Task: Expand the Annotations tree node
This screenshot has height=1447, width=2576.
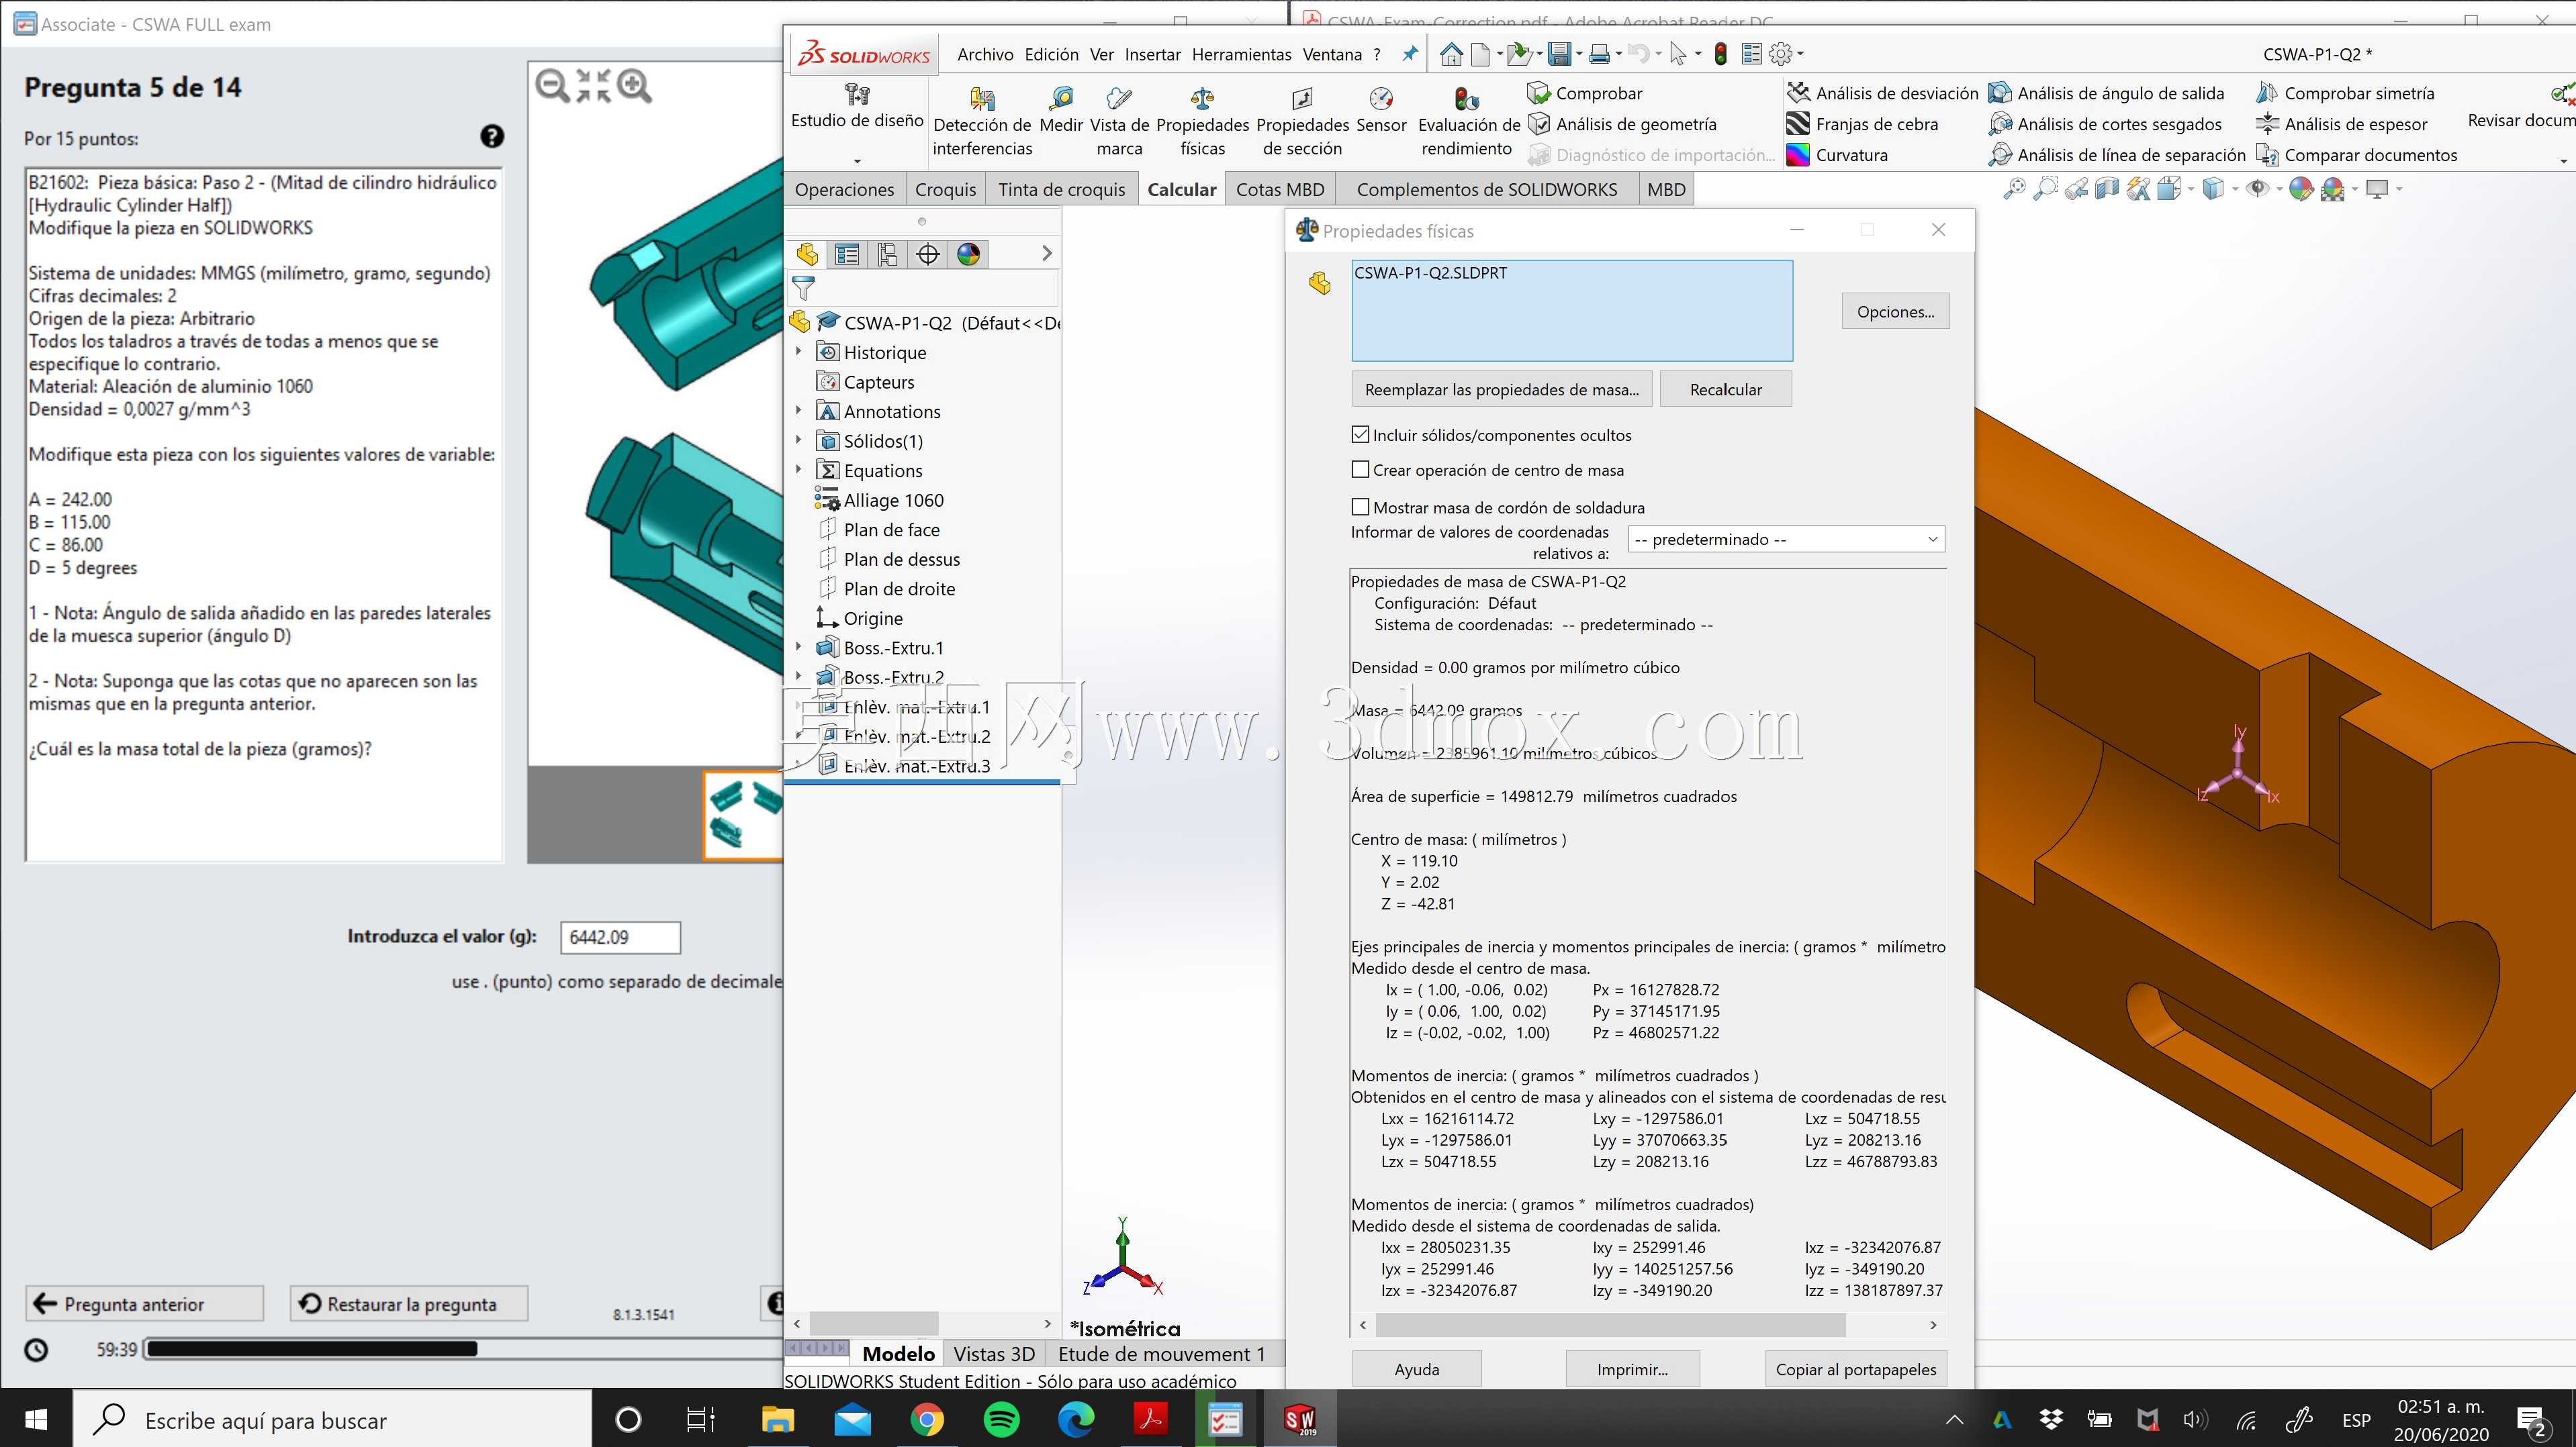Action: [x=798, y=411]
